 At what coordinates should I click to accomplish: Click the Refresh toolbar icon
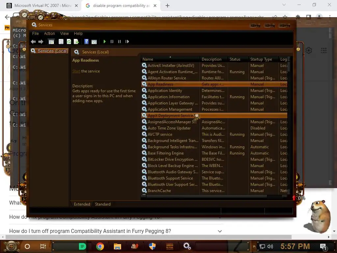(x=69, y=42)
